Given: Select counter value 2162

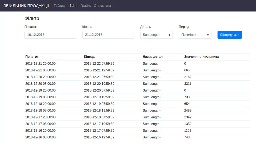Looking at the screenshot, I should pos(188,77).
